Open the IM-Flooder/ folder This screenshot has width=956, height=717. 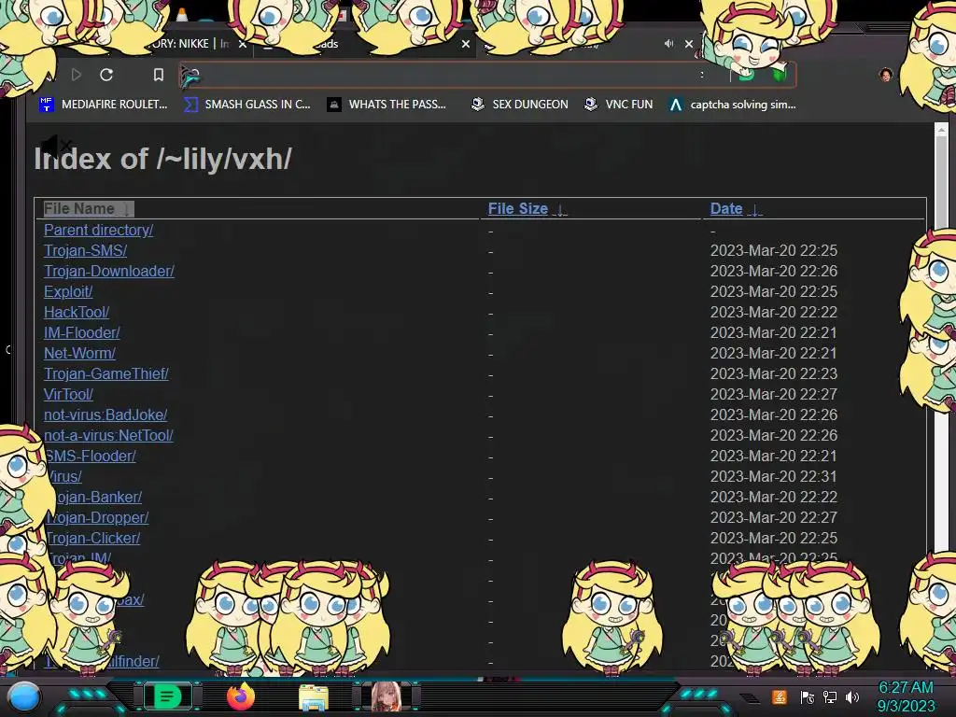point(82,333)
